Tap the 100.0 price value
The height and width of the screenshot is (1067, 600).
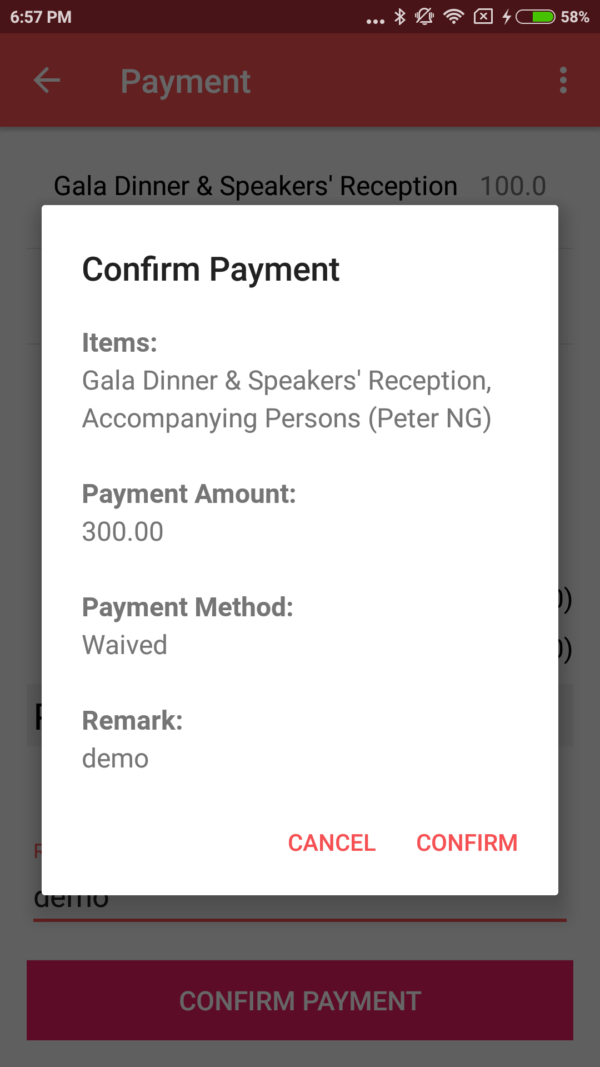(513, 186)
